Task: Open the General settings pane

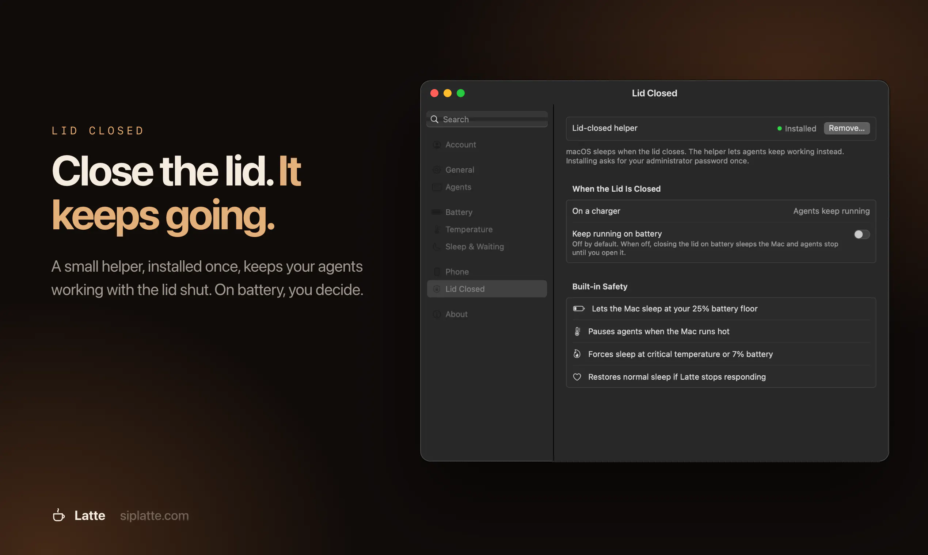Action: coord(487,170)
